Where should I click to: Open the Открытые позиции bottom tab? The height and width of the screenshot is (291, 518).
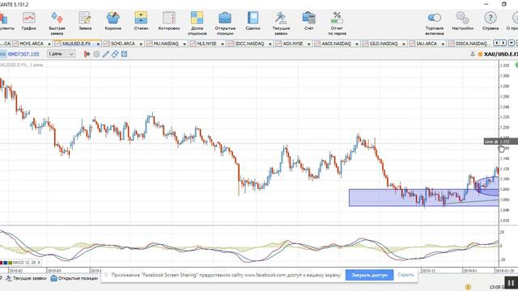[x=74, y=278]
